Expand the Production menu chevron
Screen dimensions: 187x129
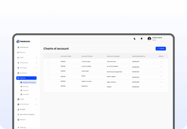(36, 63)
